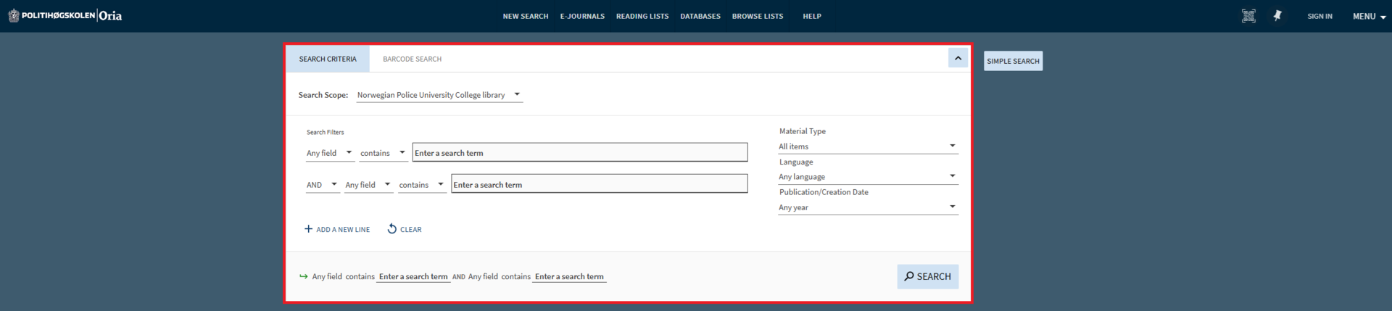This screenshot has height=311, width=1392.
Task: Open the Menu dropdown
Action: (1369, 16)
